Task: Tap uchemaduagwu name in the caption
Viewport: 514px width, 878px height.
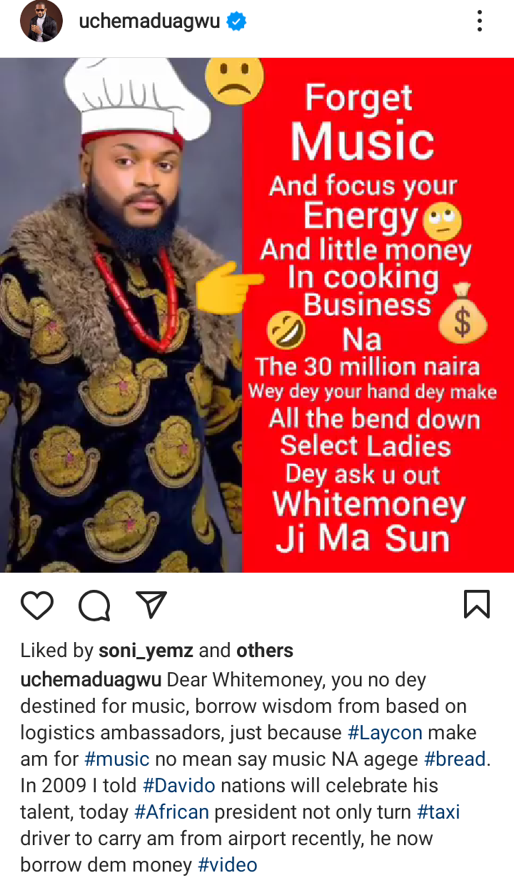Action: (x=91, y=680)
